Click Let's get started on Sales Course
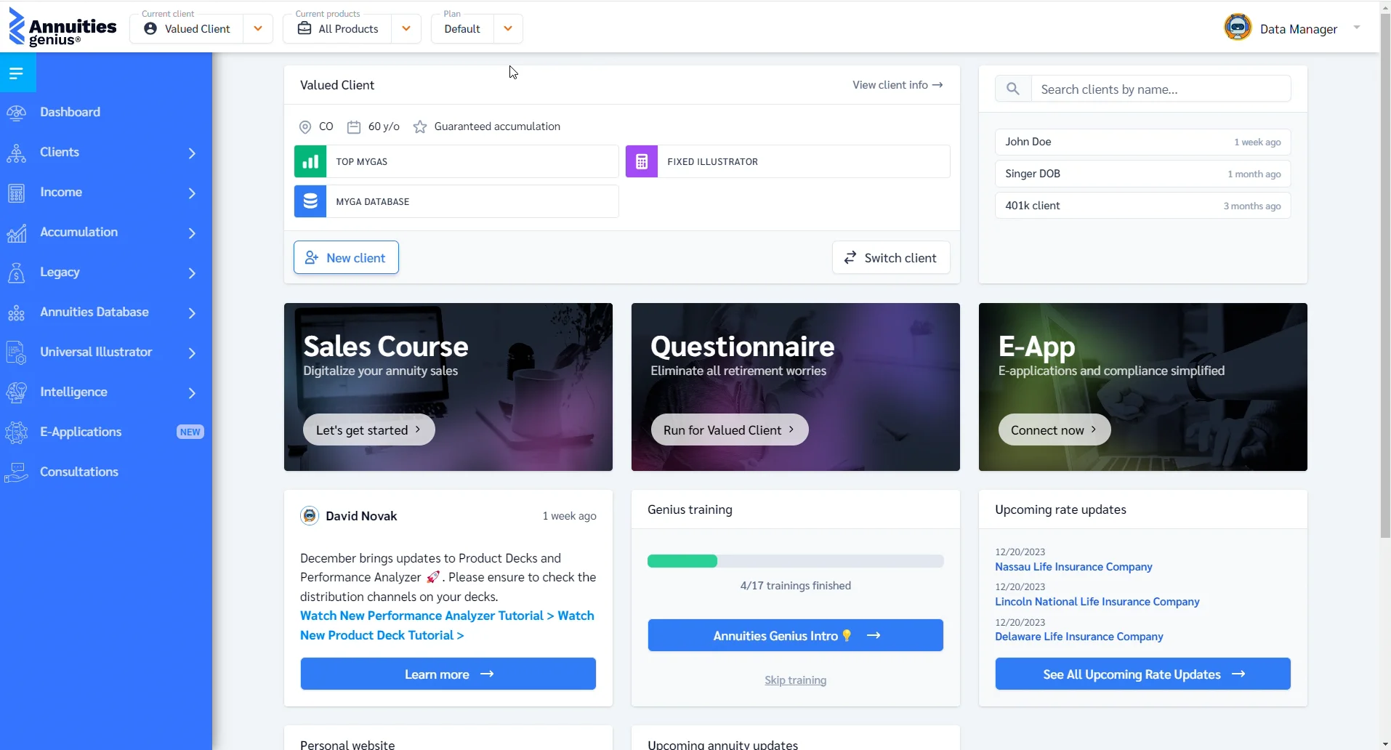The height and width of the screenshot is (750, 1391). pyautogui.click(x=369, y=430)
